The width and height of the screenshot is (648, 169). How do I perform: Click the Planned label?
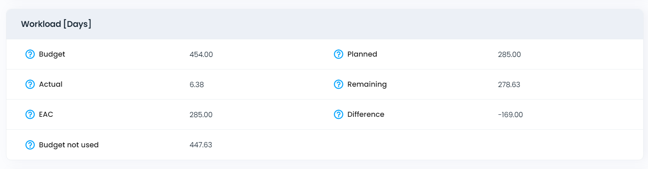point(362,54)
